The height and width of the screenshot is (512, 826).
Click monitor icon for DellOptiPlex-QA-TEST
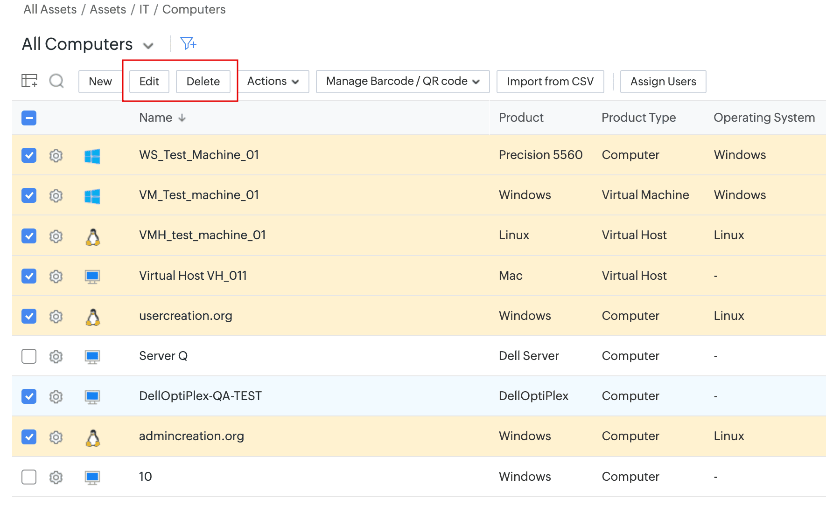pos(92,397)
